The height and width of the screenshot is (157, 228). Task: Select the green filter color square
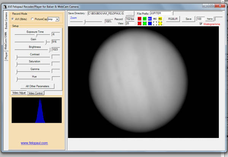click(x=145, y=24)
